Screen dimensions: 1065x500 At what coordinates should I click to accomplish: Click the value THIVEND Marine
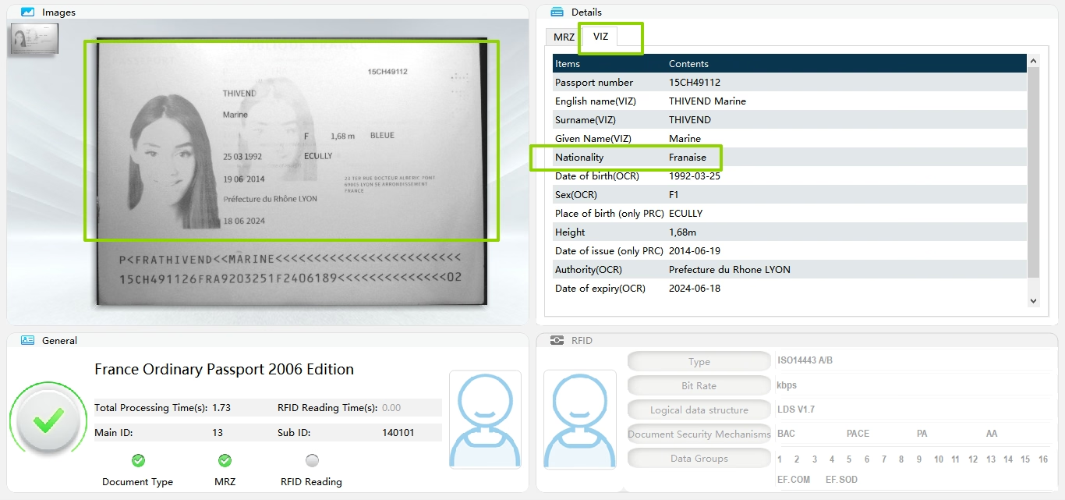(x=707, y=101)
